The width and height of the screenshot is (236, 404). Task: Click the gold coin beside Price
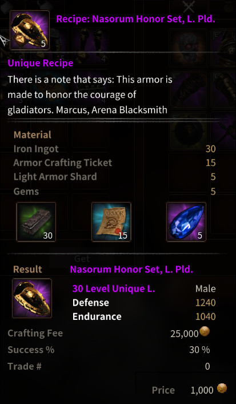pyautogui.click(x=222, y=388)
